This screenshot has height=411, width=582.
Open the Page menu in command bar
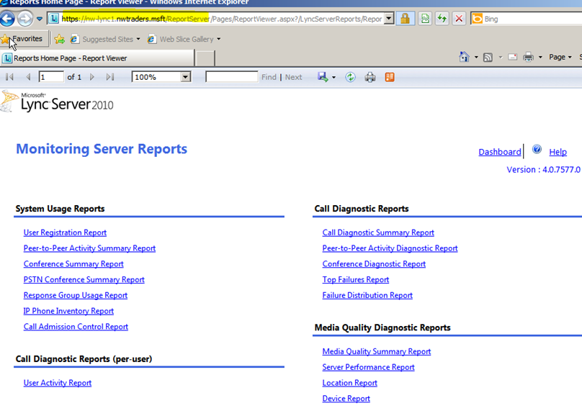coord(560,57)
